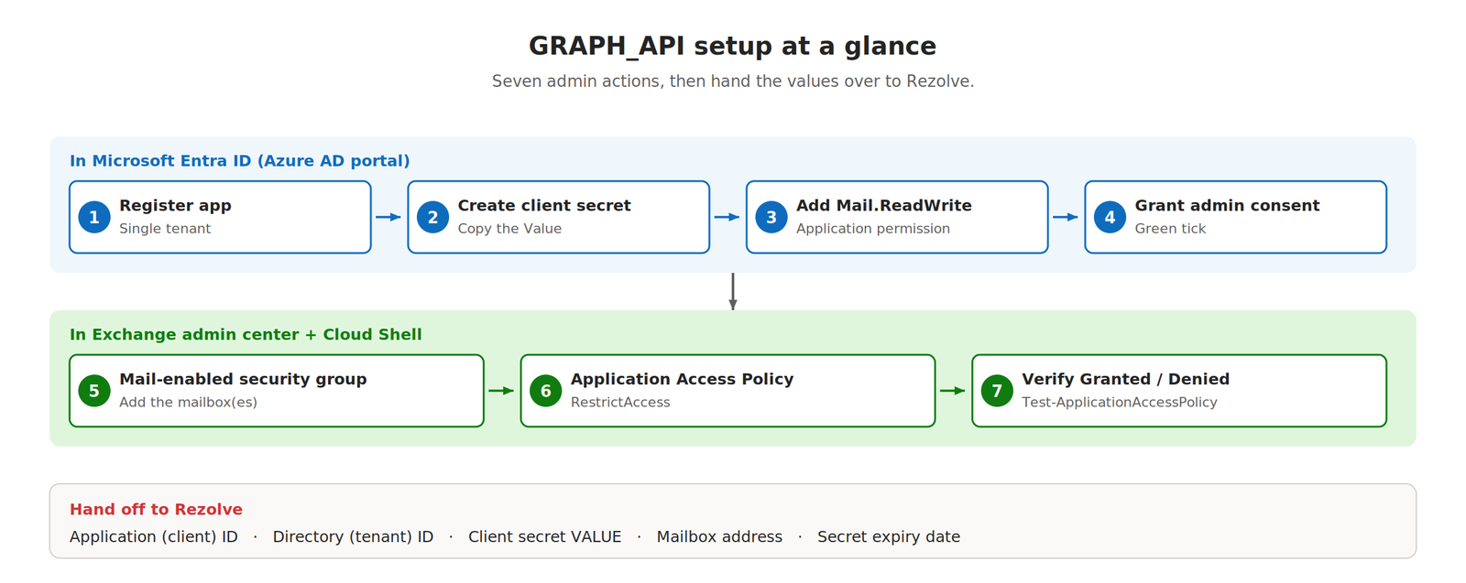The width and height of the screenshot is (1466, 583).
Task: Click the 'Hand off to Rezolve' heading
Action: coord(156,510)
